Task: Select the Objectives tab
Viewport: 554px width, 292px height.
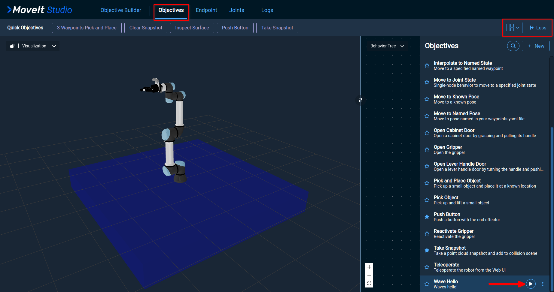Action: (x=171, y=10)
